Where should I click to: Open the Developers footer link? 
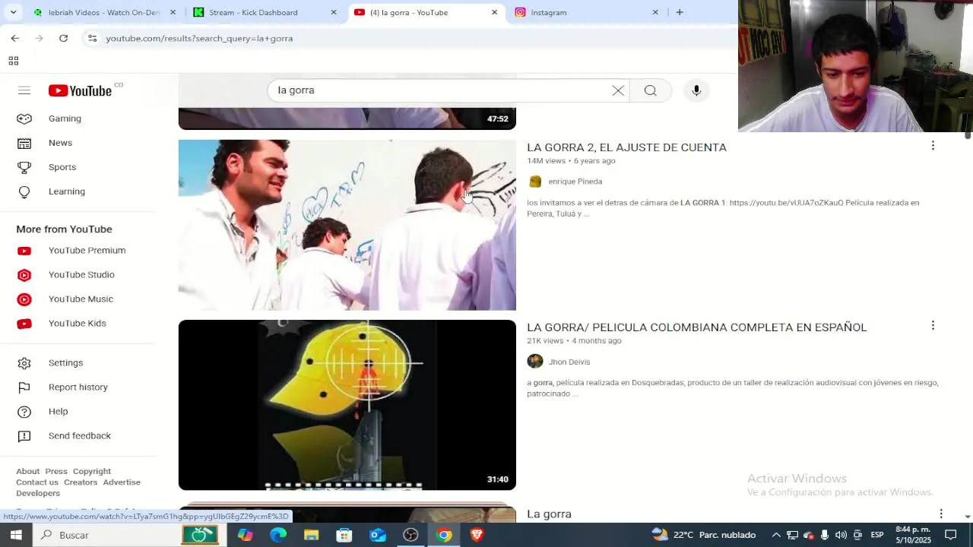(x=38, y=493)
